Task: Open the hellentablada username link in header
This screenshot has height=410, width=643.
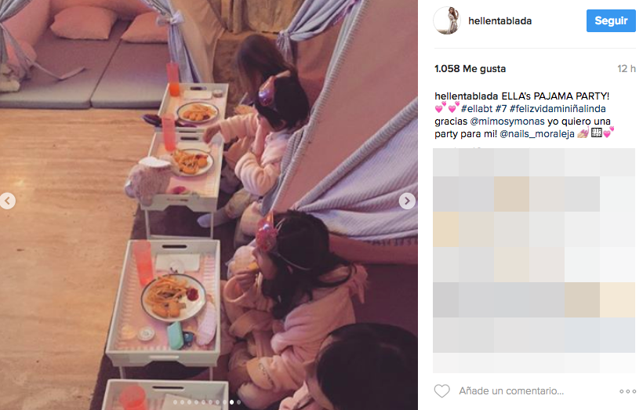Action: tap(500, 21)
